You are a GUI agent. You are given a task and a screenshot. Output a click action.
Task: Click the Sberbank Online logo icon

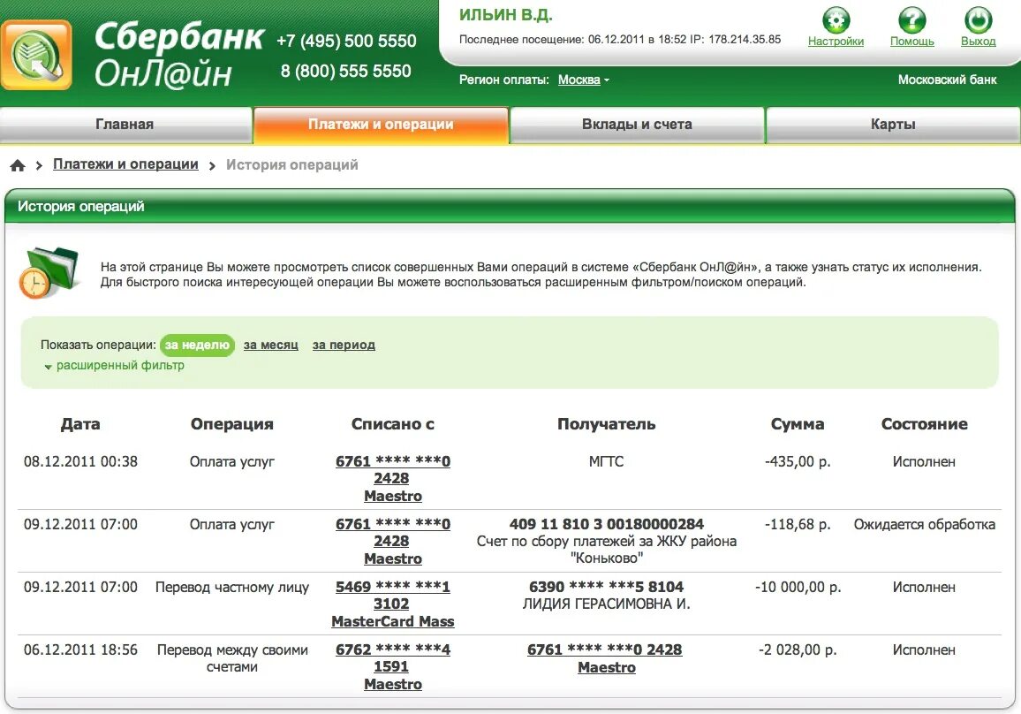coord(36,55)
